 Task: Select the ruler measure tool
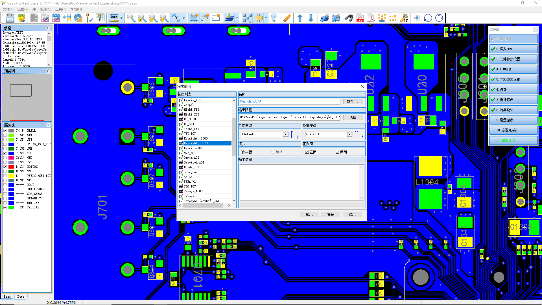287,18
